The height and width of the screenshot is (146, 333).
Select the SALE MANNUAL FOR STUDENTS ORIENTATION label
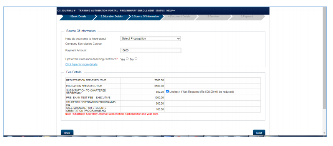point(86,109)
